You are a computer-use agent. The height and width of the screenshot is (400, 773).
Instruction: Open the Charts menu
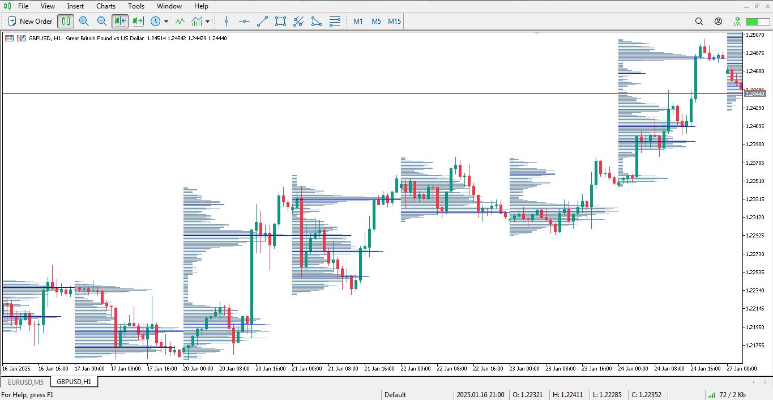[106, 6]
